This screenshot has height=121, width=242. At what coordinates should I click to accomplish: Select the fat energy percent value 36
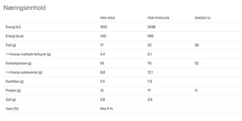click(x=197, y=45)
